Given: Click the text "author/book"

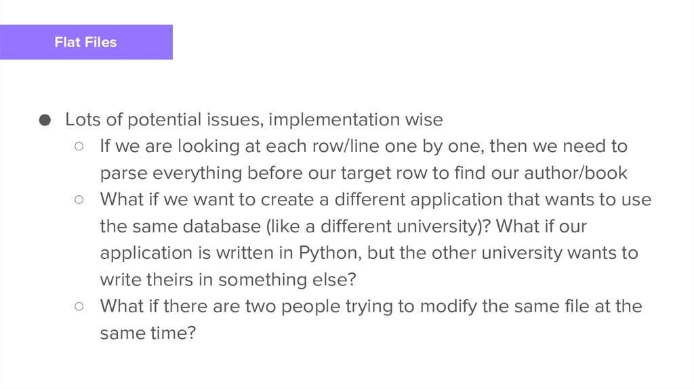Looking at the screenshot, I should (x=575, y=173).
